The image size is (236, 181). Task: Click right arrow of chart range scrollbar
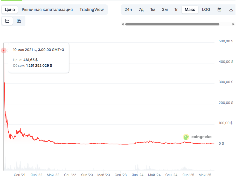coord(233,24)
